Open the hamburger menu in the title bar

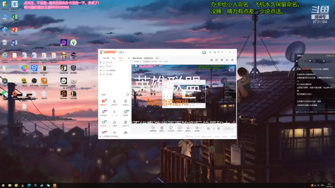[x=222, y=52]
